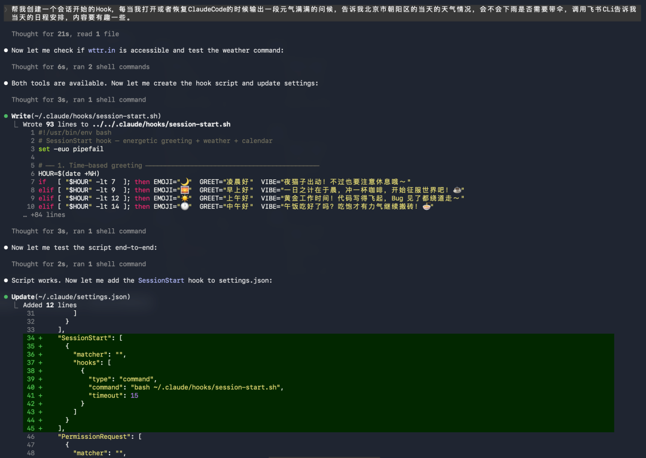Screen dimensions: 646x458
Task: Click the timeout value 15 on line 41
Action: [135, 395]
